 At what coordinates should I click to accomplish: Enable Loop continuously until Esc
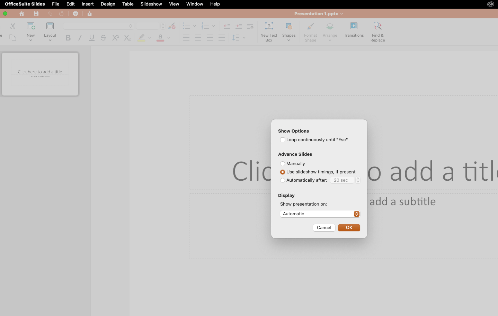click(283, 139)
